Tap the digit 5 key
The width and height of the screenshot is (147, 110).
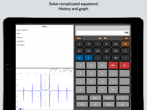pos(91,73)
